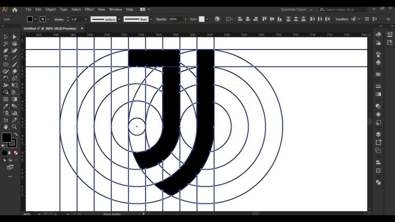The width and height of the screenshot is (395, 222).
Task: Select the Symbol Sprayer tool
Action: coord(6,113)
